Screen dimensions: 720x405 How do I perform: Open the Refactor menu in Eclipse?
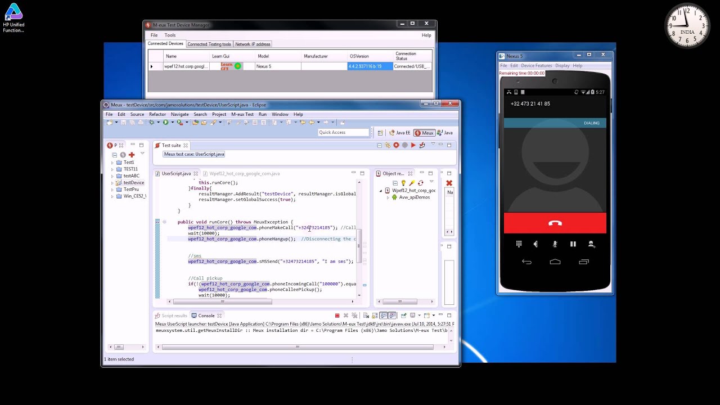point(157,114)
